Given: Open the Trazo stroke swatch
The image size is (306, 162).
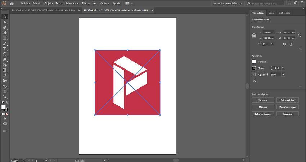Looking at the screenshot, I should point(254,68).
